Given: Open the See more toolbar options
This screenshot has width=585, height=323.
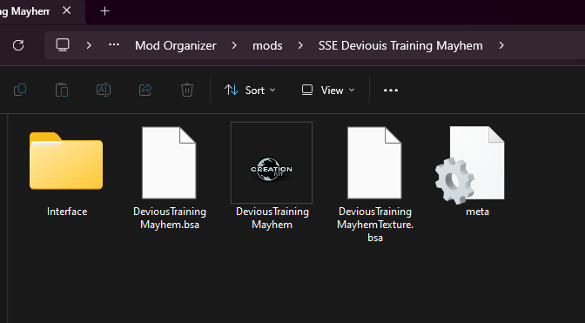Looking at the screenshot, I should 391,91.
